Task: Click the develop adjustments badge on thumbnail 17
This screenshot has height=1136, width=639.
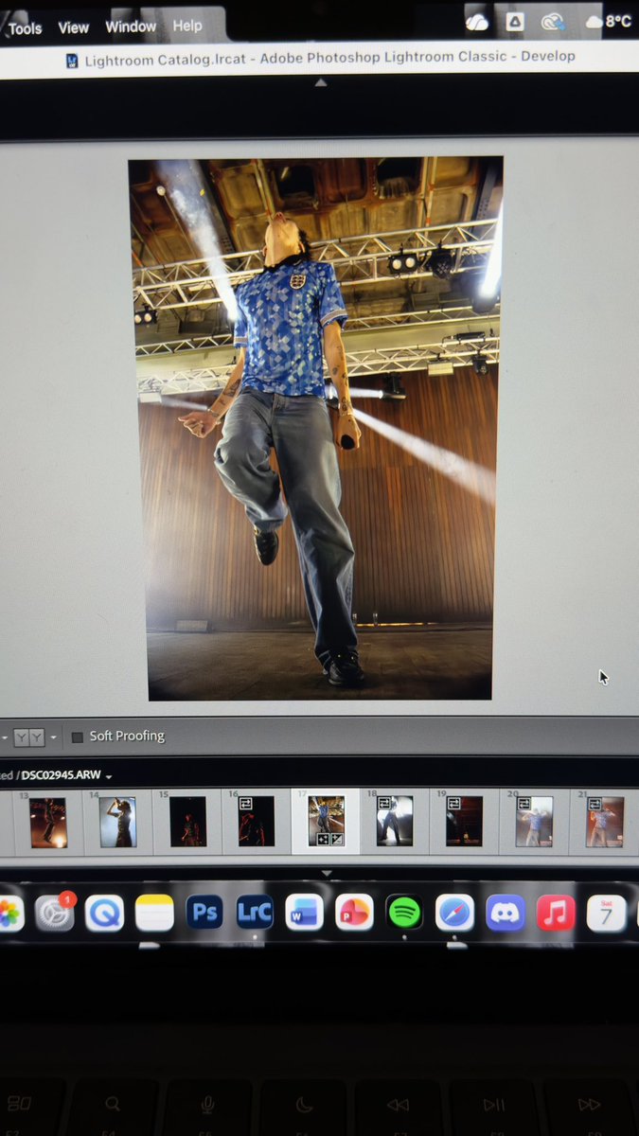Action: tap(337, 839)
